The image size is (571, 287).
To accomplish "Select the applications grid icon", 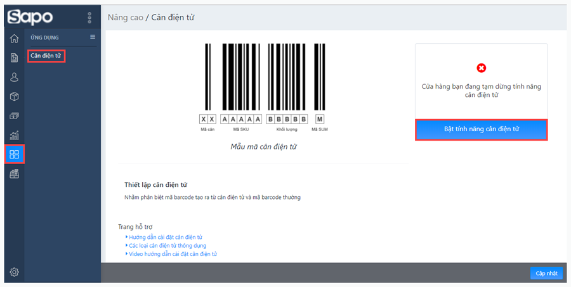I will click(x=14, y=154).
